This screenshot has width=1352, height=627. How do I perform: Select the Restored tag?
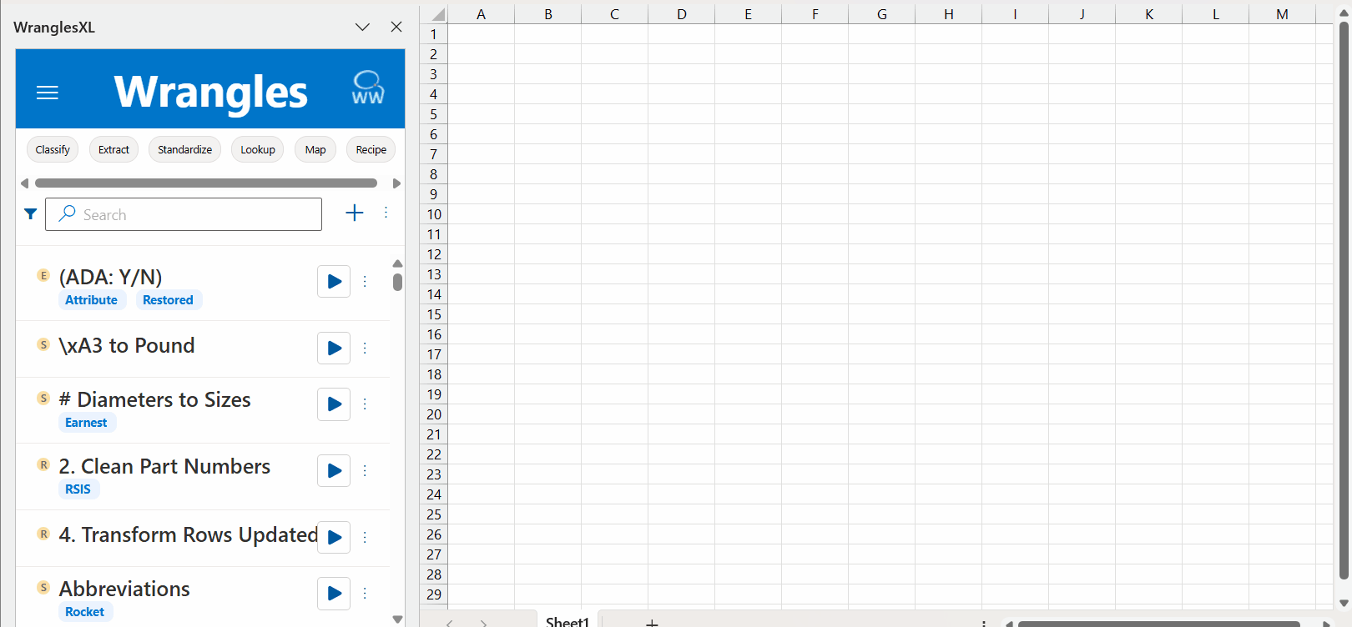click(168, 300)
